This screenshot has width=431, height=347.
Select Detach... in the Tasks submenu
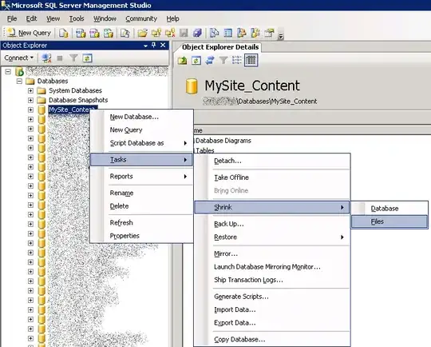(272, 161)
